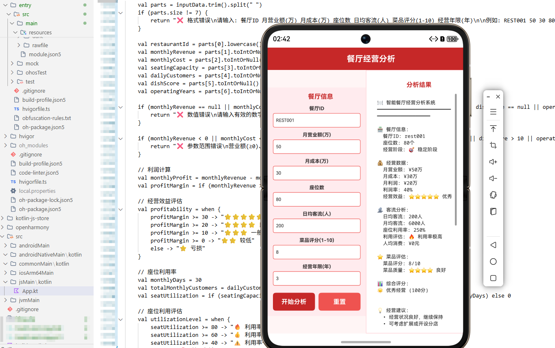Open the gear icon beside local.properties

13,191
